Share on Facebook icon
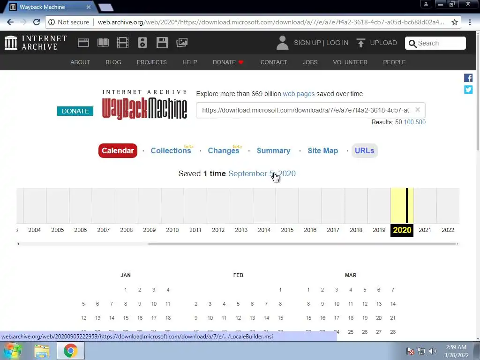Viewport: 480px width, 360px height. tap(468, 78)
